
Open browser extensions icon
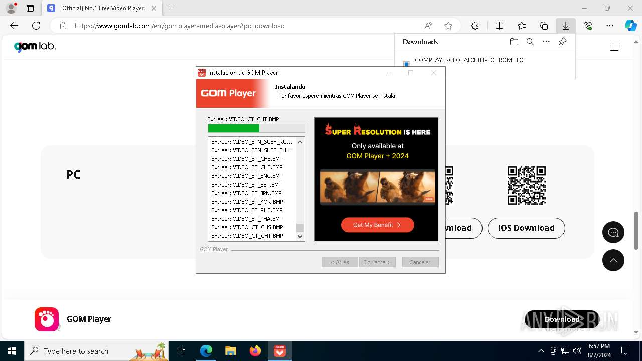coord(475,26)
